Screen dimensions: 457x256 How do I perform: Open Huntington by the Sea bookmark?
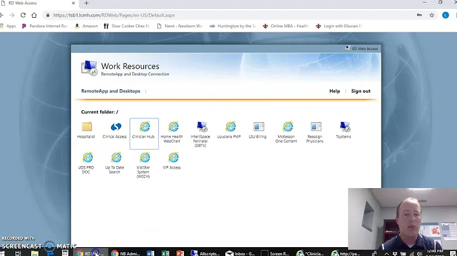click(x=232, y=26)
